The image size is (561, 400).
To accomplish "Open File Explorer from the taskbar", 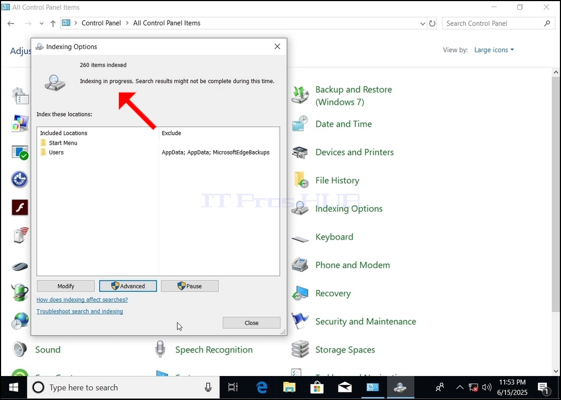I will coord(289,387).
